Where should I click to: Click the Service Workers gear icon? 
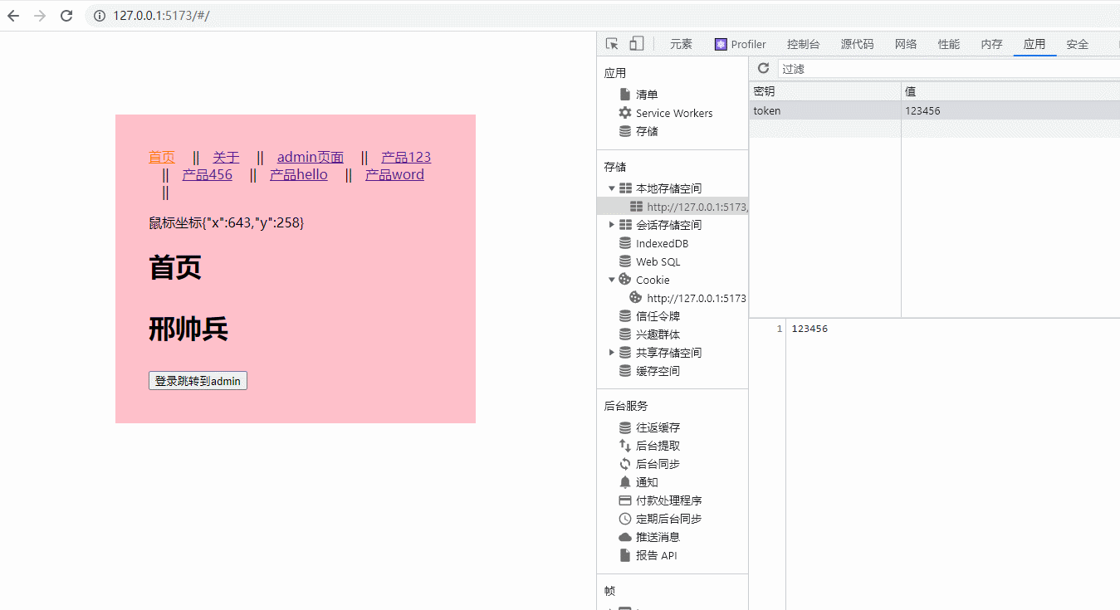pyautogui.click(x=625, y=113)
